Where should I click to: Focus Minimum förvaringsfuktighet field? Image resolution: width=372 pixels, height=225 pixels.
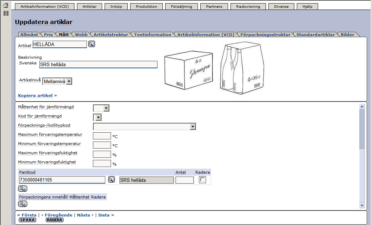pos(102,163)
